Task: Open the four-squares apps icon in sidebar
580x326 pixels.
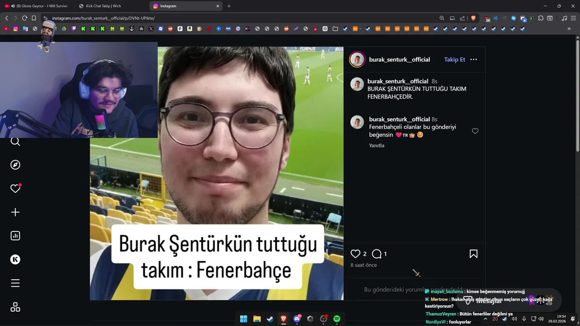Action: coord(15,307)
